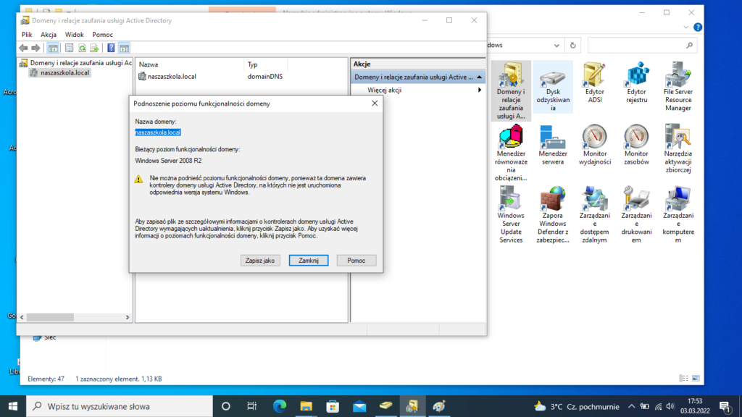Click the Refresh toolbar icon
The height and width of the screenshot is (417, 742).
82,48
